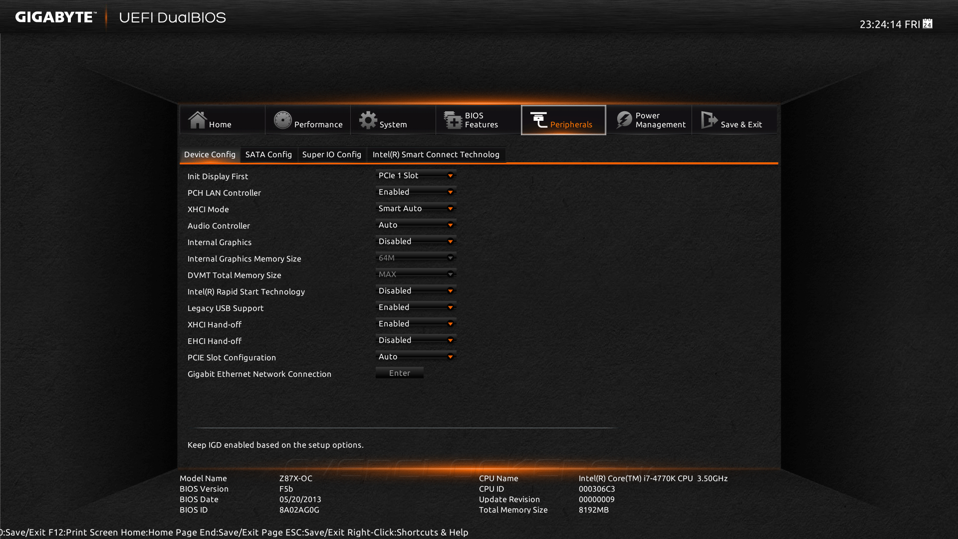Image resolution: width=958 pixels, height=539 pixels.
Task: Click the System gear icon
Action: click(x=368, y=120)
